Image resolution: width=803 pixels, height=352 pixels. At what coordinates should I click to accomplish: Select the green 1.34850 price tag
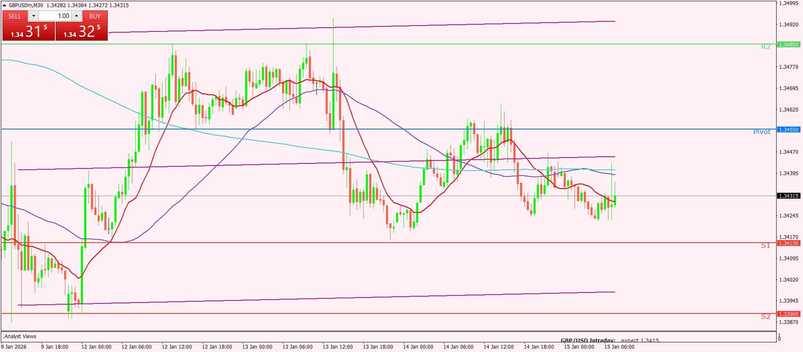(788, 44)
